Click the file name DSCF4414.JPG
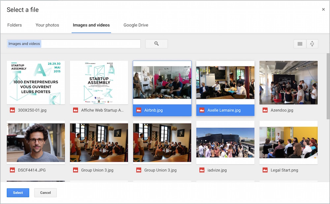Screen dimensions: 330x204 click(x=32, y=170)
